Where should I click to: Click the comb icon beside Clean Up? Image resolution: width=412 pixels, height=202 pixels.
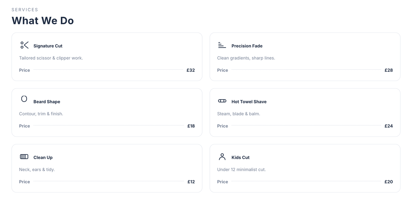click(x=24, y=157)
